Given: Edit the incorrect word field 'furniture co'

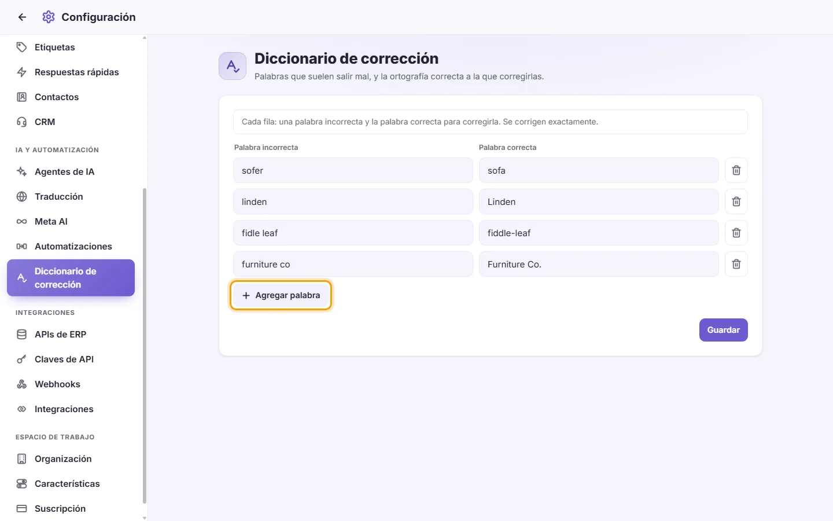Looking at the screenshot, I should [353, 264].
